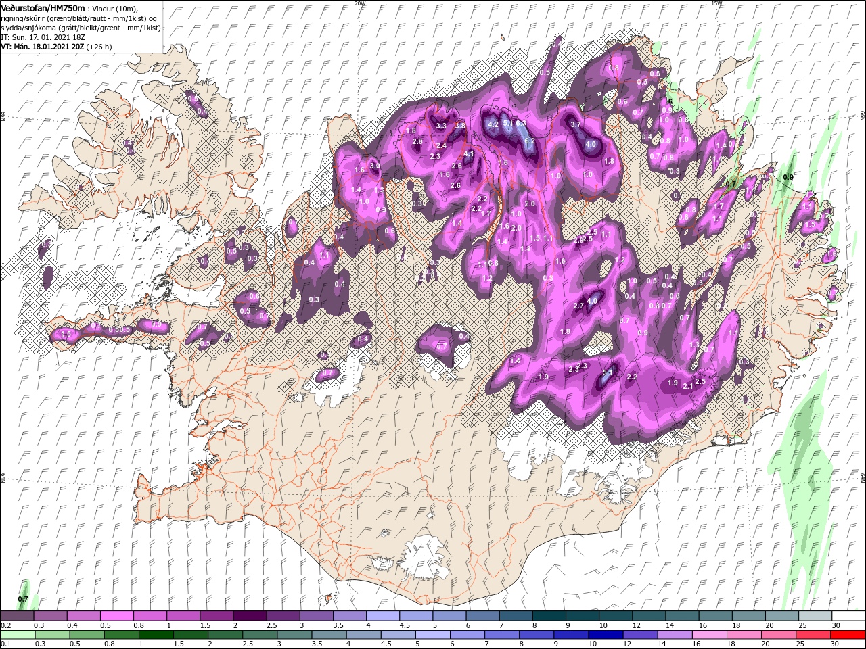Click the 'rigning/skúrir' legend description line
866x649 pixels.
pyautogui.click(x=78, y=18)
